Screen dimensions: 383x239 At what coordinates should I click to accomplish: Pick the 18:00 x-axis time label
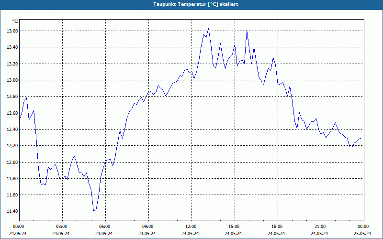(x=278, y=227)
